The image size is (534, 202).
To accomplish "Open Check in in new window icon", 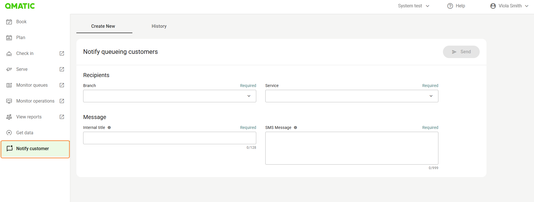I will pos(62,54).
